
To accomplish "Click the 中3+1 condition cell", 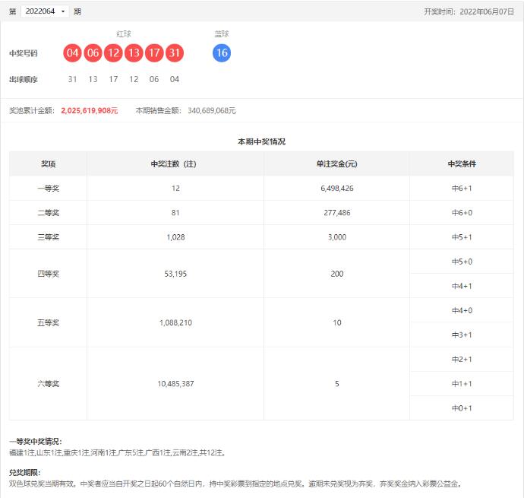I will point(462,335).
